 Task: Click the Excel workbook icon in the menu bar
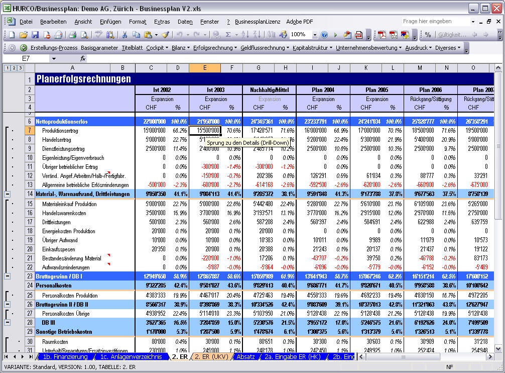(12, 22)
